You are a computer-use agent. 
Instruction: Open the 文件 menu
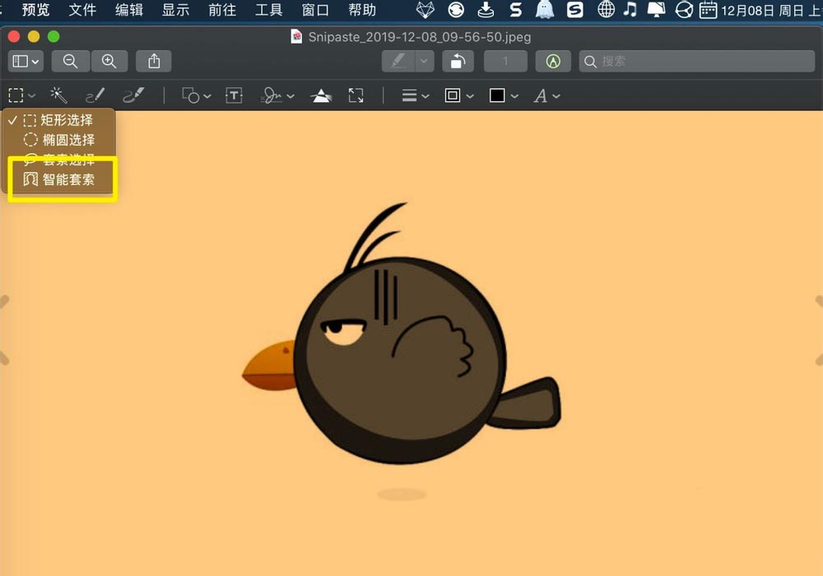pos(82,9)
